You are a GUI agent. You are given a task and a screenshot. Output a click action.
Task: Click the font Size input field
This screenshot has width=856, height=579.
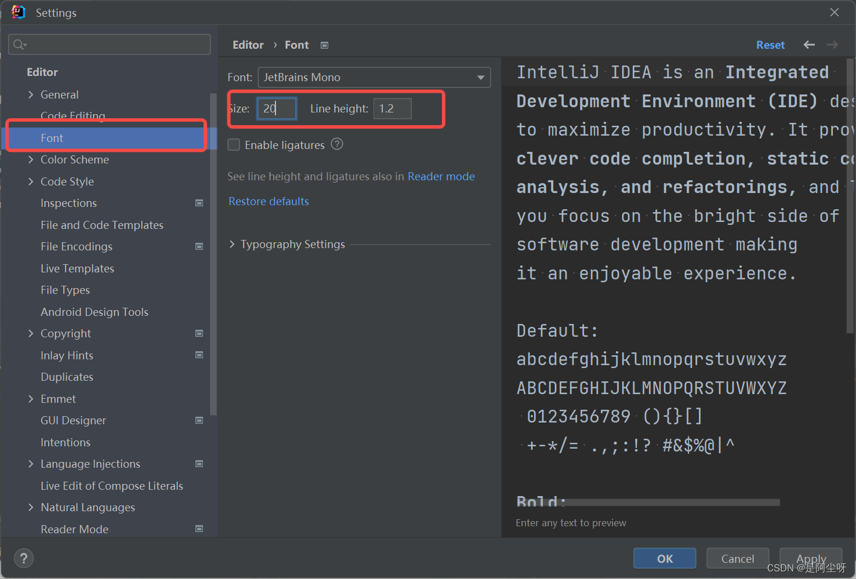coord(277,108)
